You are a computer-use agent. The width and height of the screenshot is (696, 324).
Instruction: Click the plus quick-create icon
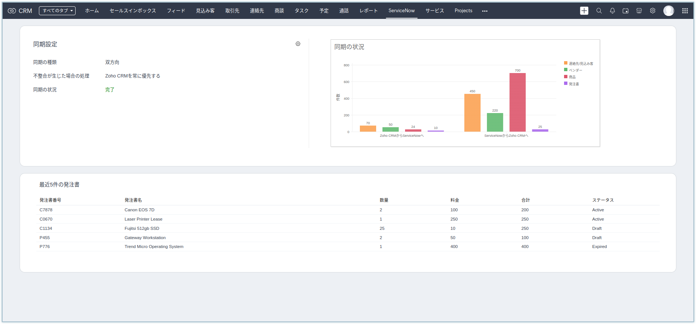click(x=584, y=11)
